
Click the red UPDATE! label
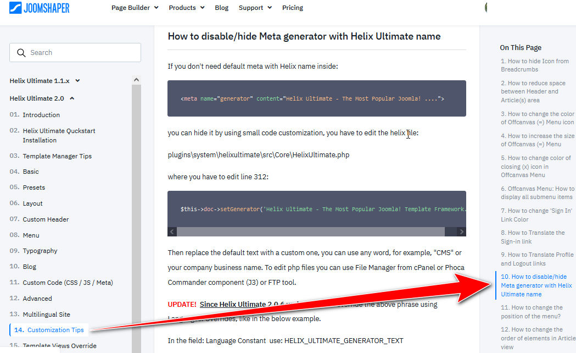tap(182, 304)
